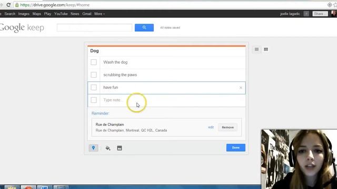Open Gmail from the Google bar
This screenshot has width=337, height=189.
[86, 14]
